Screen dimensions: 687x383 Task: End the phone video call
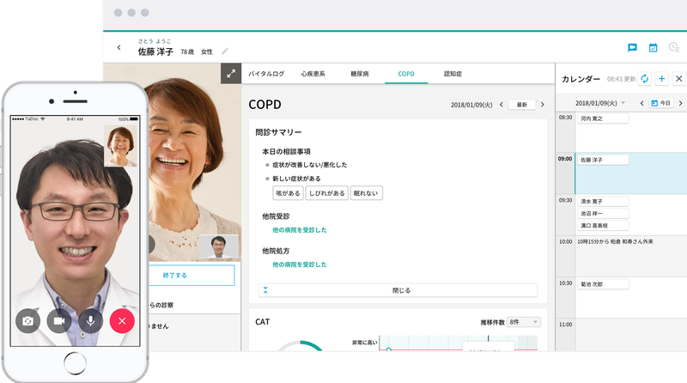click(123, 321)
